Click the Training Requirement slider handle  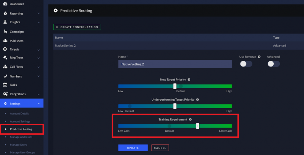click(197, 126)
